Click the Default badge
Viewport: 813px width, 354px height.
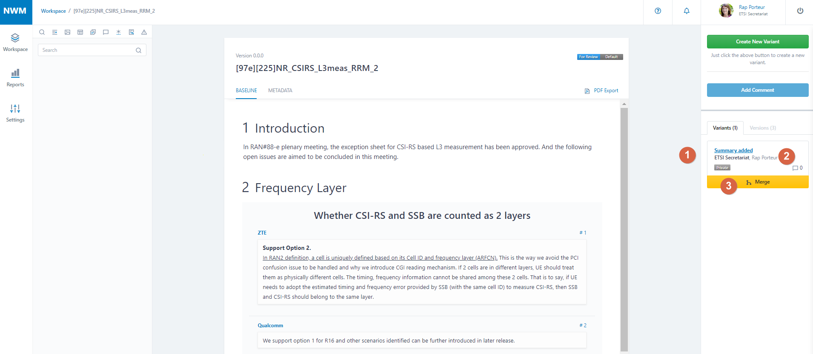click(612, 57)
